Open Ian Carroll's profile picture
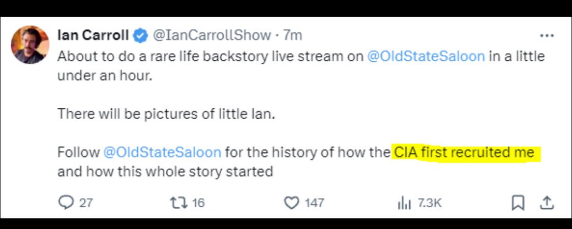The image size is (572, 229). (x=31, y=45)
